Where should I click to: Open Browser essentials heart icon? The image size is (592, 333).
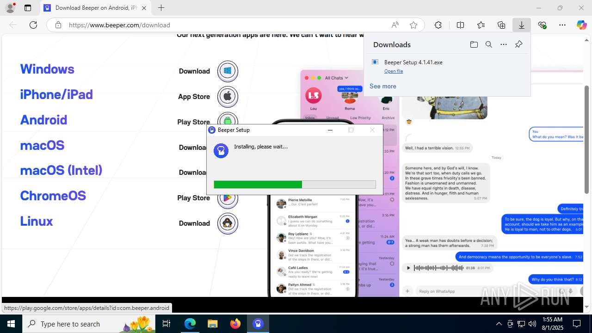(x=543, y=25)
